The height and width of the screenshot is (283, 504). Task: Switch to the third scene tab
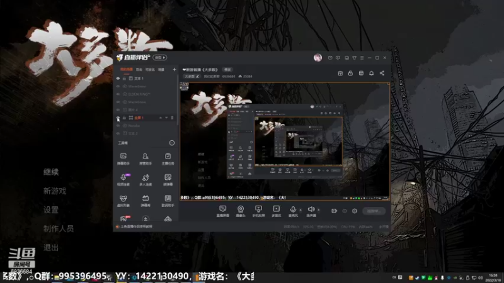[x=150, y=69]
